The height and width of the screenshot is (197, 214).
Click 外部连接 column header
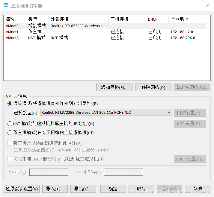click(x=79, y=19)
